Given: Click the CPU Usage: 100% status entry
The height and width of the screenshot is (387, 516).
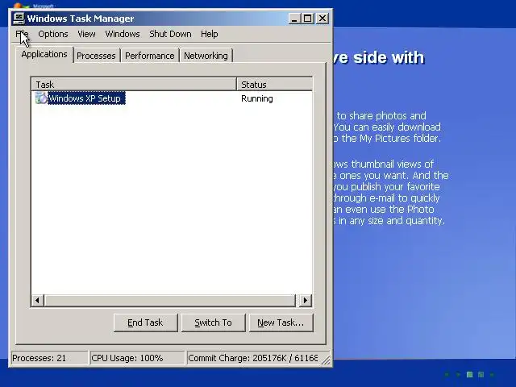Looking at the screenshot, I should click(137, 358).
